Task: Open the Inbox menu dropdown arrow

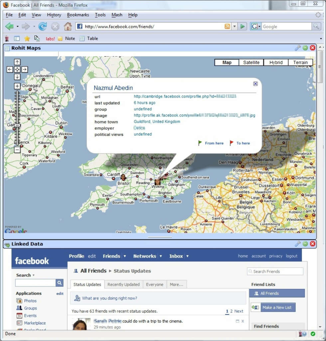Action: pos(187,256)
